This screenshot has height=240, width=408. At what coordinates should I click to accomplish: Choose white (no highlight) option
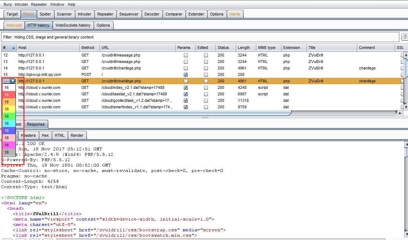coord(9,87)
